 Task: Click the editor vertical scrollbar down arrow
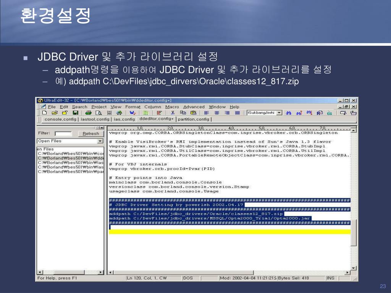tap(353, 268)
